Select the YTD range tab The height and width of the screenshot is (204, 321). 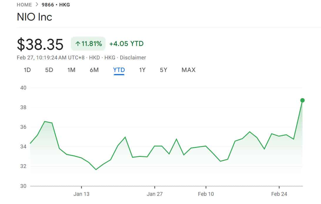[119, 70]
